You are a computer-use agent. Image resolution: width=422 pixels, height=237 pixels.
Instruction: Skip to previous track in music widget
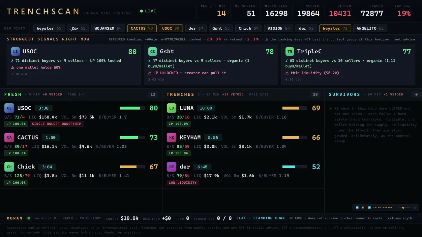pyautogui.click(x=357, y=208)
